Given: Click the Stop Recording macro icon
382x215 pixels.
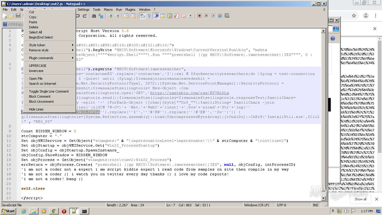Looking at the screenshot, I should [206, 16].
